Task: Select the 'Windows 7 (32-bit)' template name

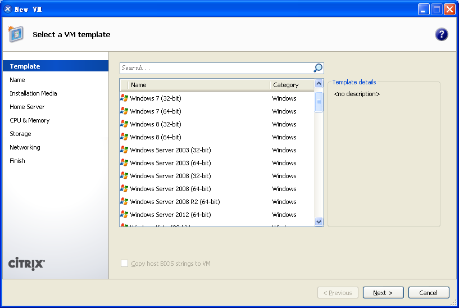Action: coord(156,98)
